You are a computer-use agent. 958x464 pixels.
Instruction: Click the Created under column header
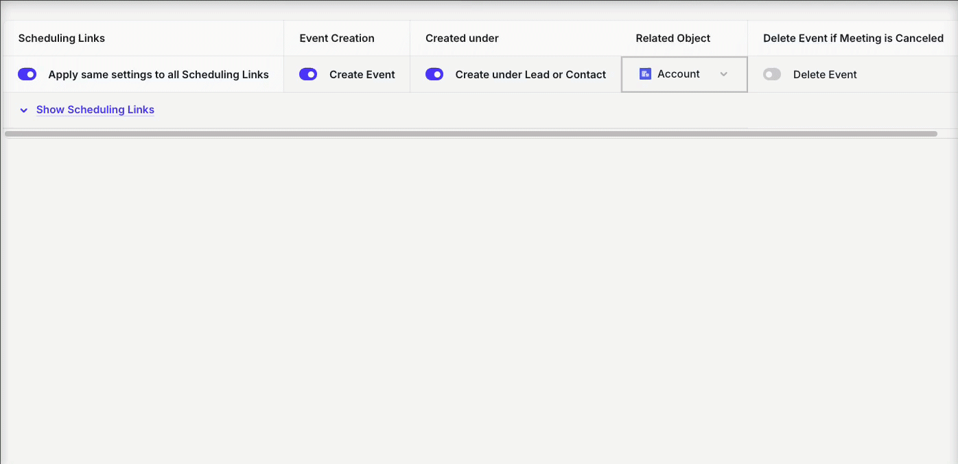pyautogui.click(x=462, y=38)
